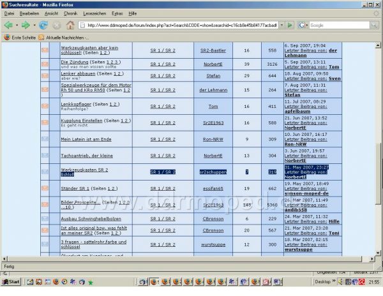Reload the current page
383x296 pixels.
point(43,25)
